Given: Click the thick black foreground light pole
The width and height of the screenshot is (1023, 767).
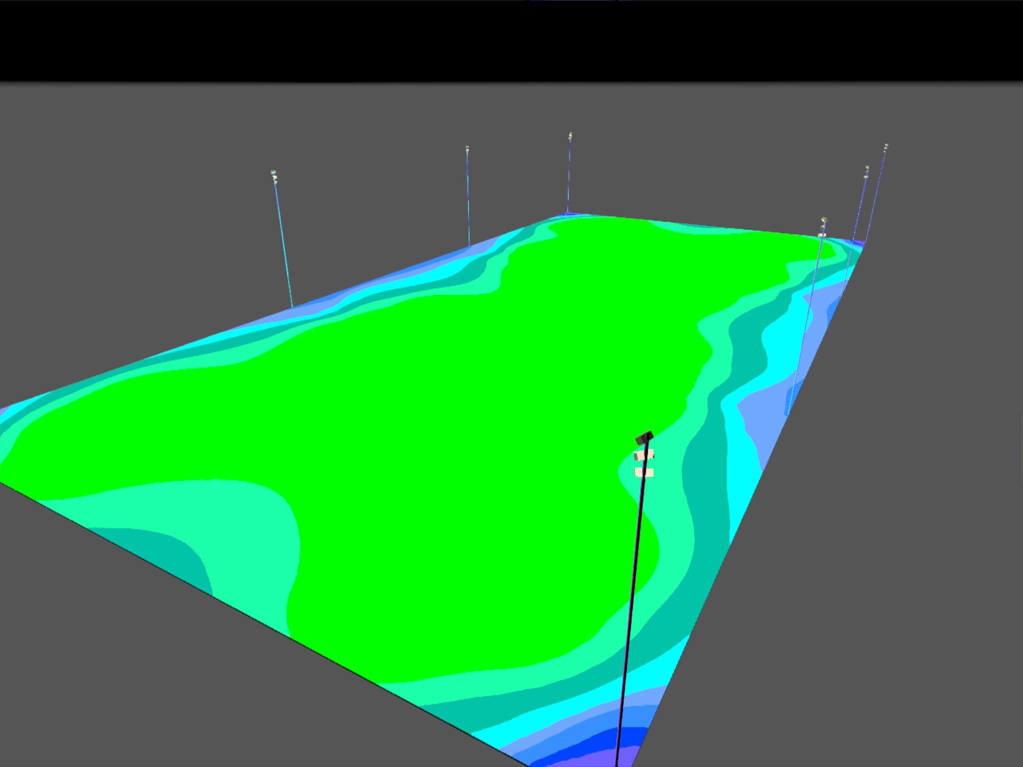Looking at the screenshot, I should click(x=631, y=604).
